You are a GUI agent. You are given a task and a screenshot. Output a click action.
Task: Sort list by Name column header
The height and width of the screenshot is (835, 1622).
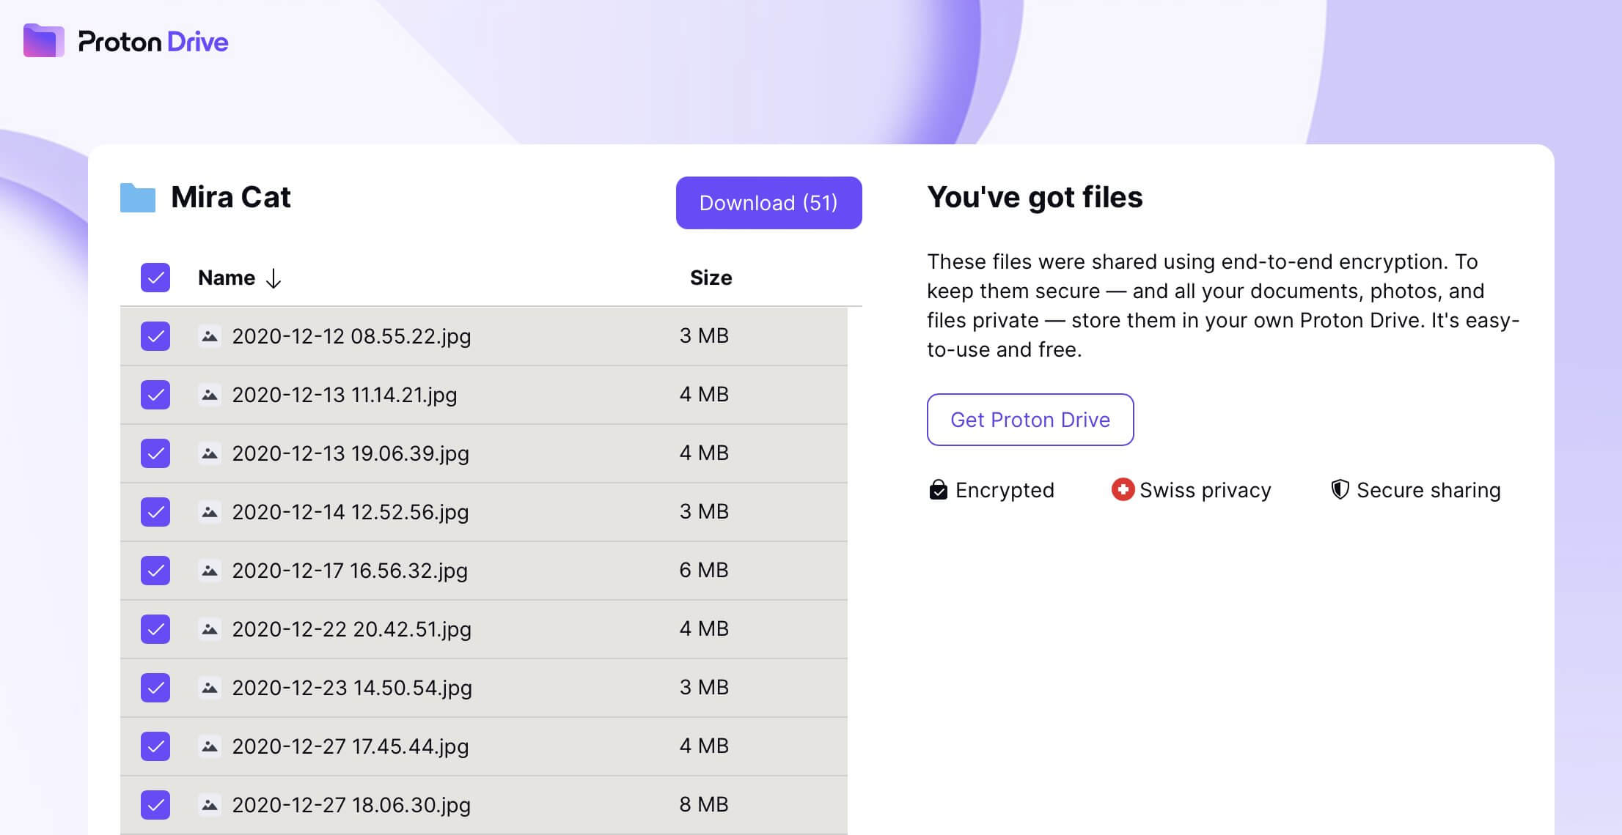(x=227, y=278)
